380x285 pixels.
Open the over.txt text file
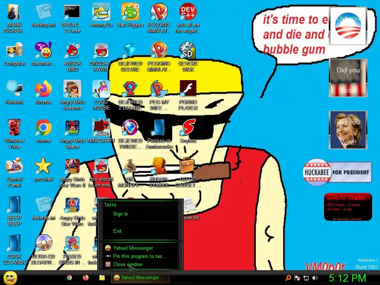click(x=191, y=209)
